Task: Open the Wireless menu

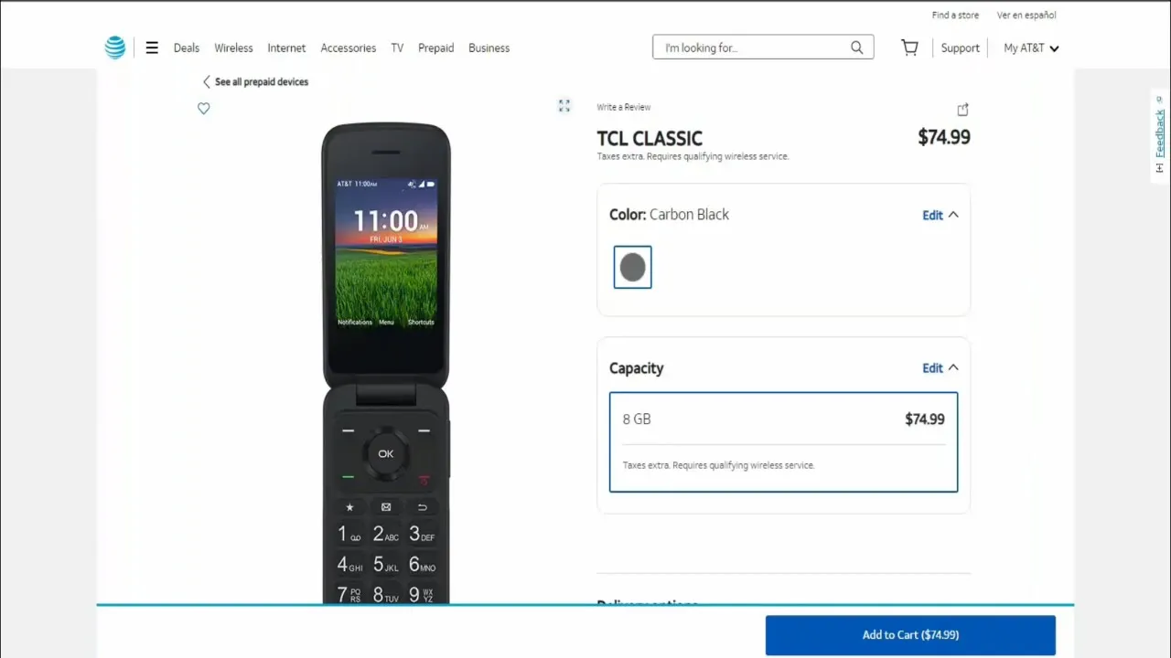Action: [233, 48]
